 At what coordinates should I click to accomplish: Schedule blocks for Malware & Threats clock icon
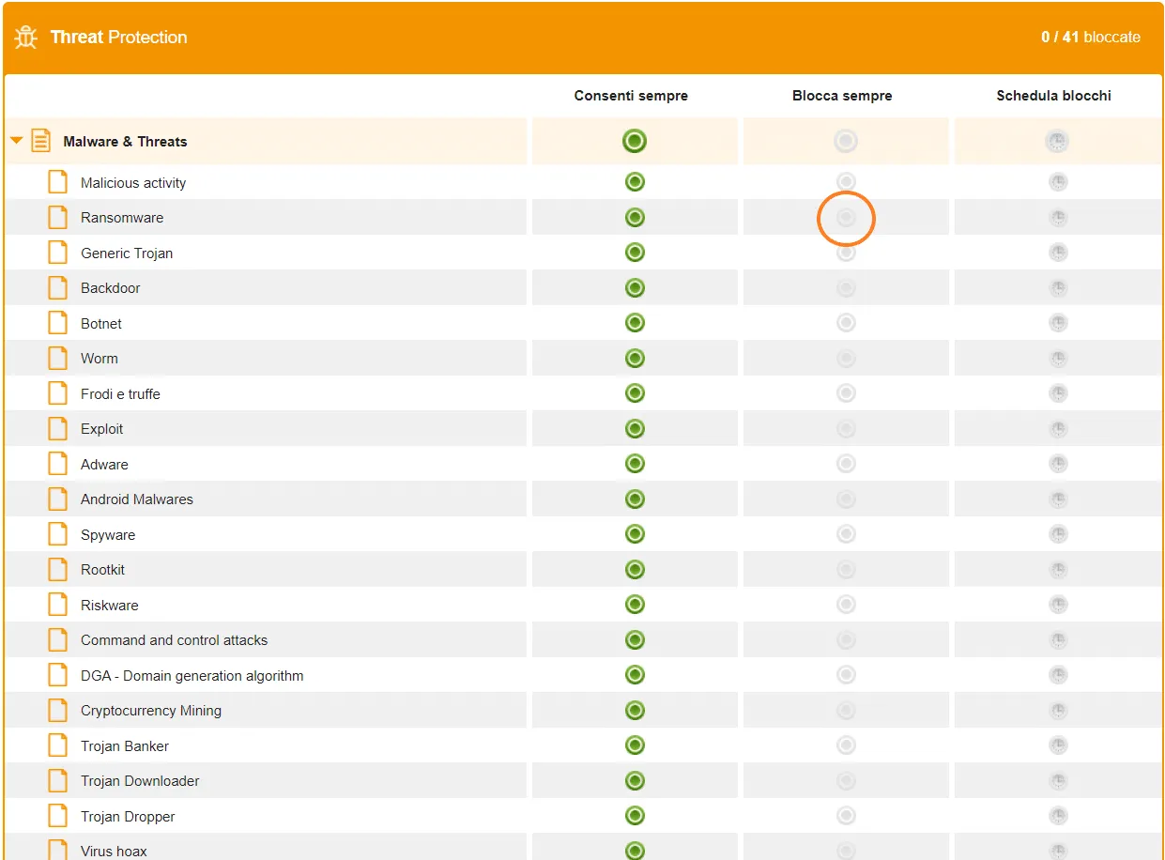tap(1058, 142)
